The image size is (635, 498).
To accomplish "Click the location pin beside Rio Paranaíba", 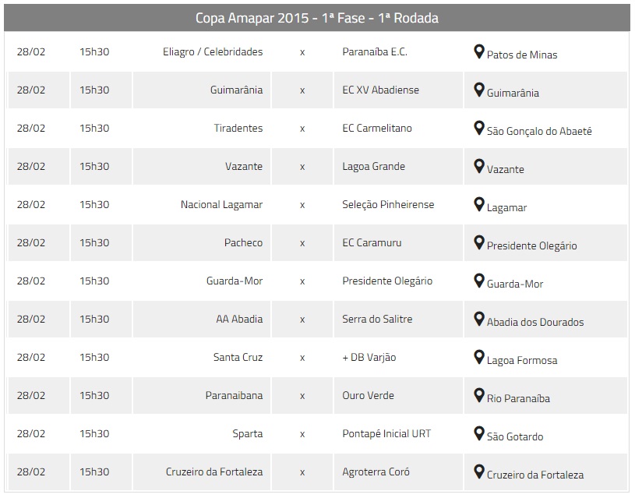I will click(x=479, y=395).
